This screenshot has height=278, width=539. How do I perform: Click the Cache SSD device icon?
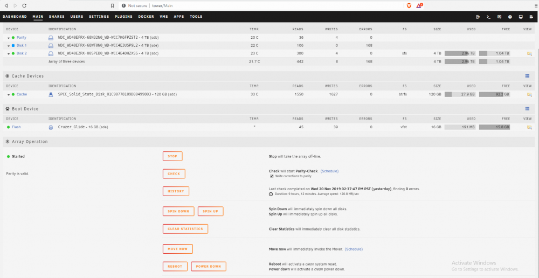pyautogui.click(x=51, y=94)
